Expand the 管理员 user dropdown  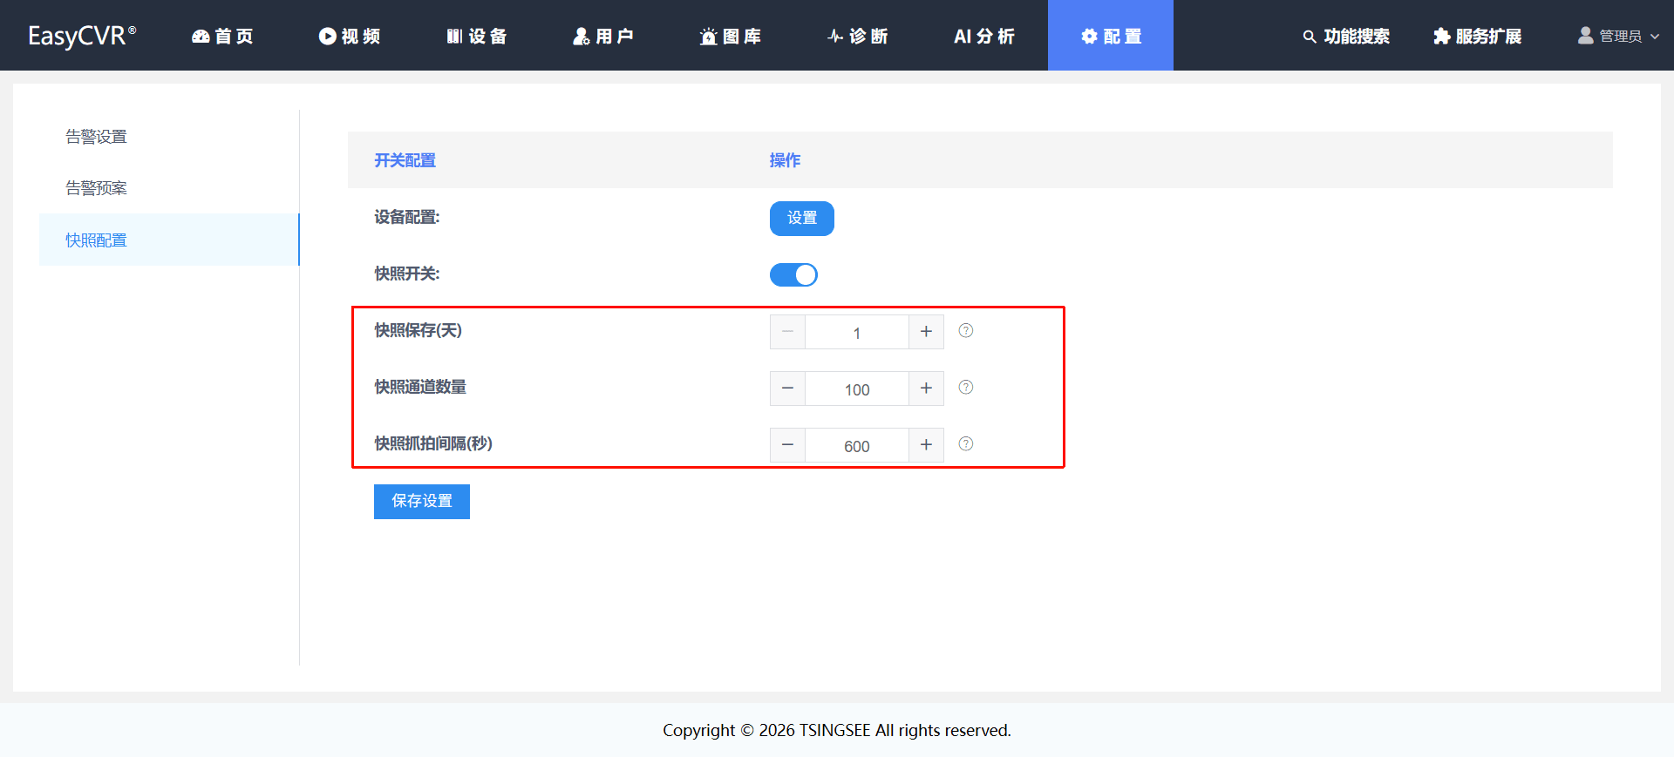click(1618, 36)
